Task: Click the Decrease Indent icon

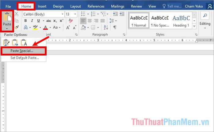Action: 116,14
